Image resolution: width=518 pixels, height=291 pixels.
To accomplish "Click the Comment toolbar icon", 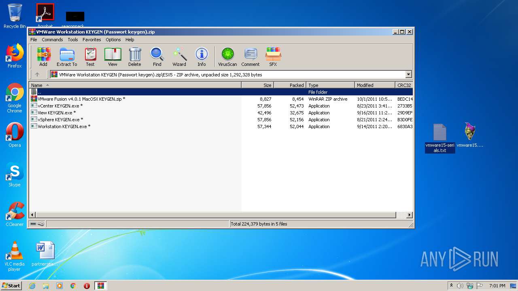I will [251, 57].
